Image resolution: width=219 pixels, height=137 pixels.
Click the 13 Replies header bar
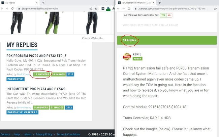click(167, 40)
